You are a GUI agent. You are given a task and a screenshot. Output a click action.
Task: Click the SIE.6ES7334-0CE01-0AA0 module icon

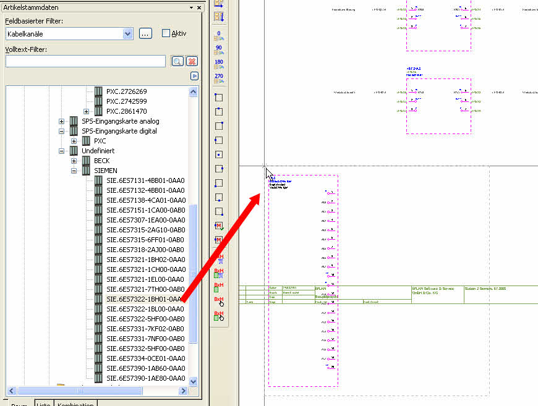point(98,358)
